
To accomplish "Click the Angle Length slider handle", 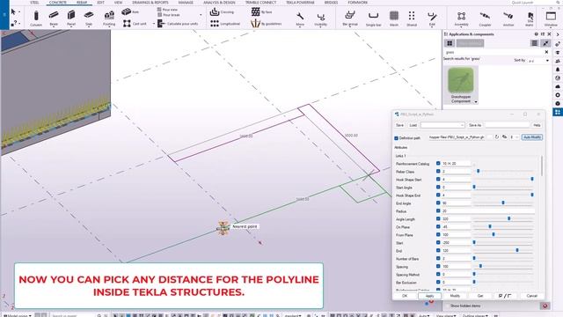I will click(509, 218).
